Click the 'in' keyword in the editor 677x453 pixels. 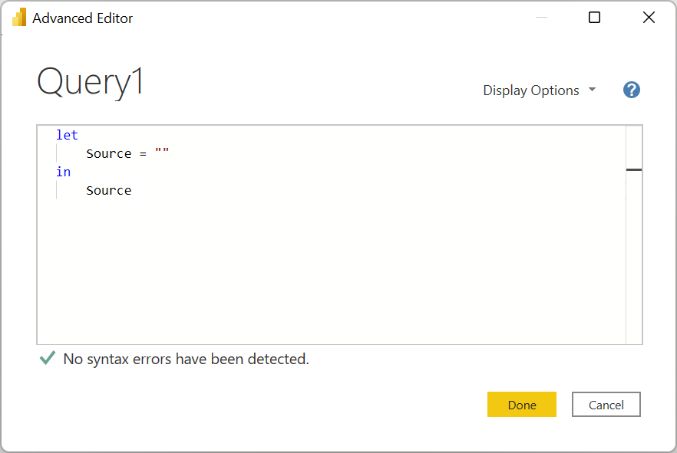64,172
